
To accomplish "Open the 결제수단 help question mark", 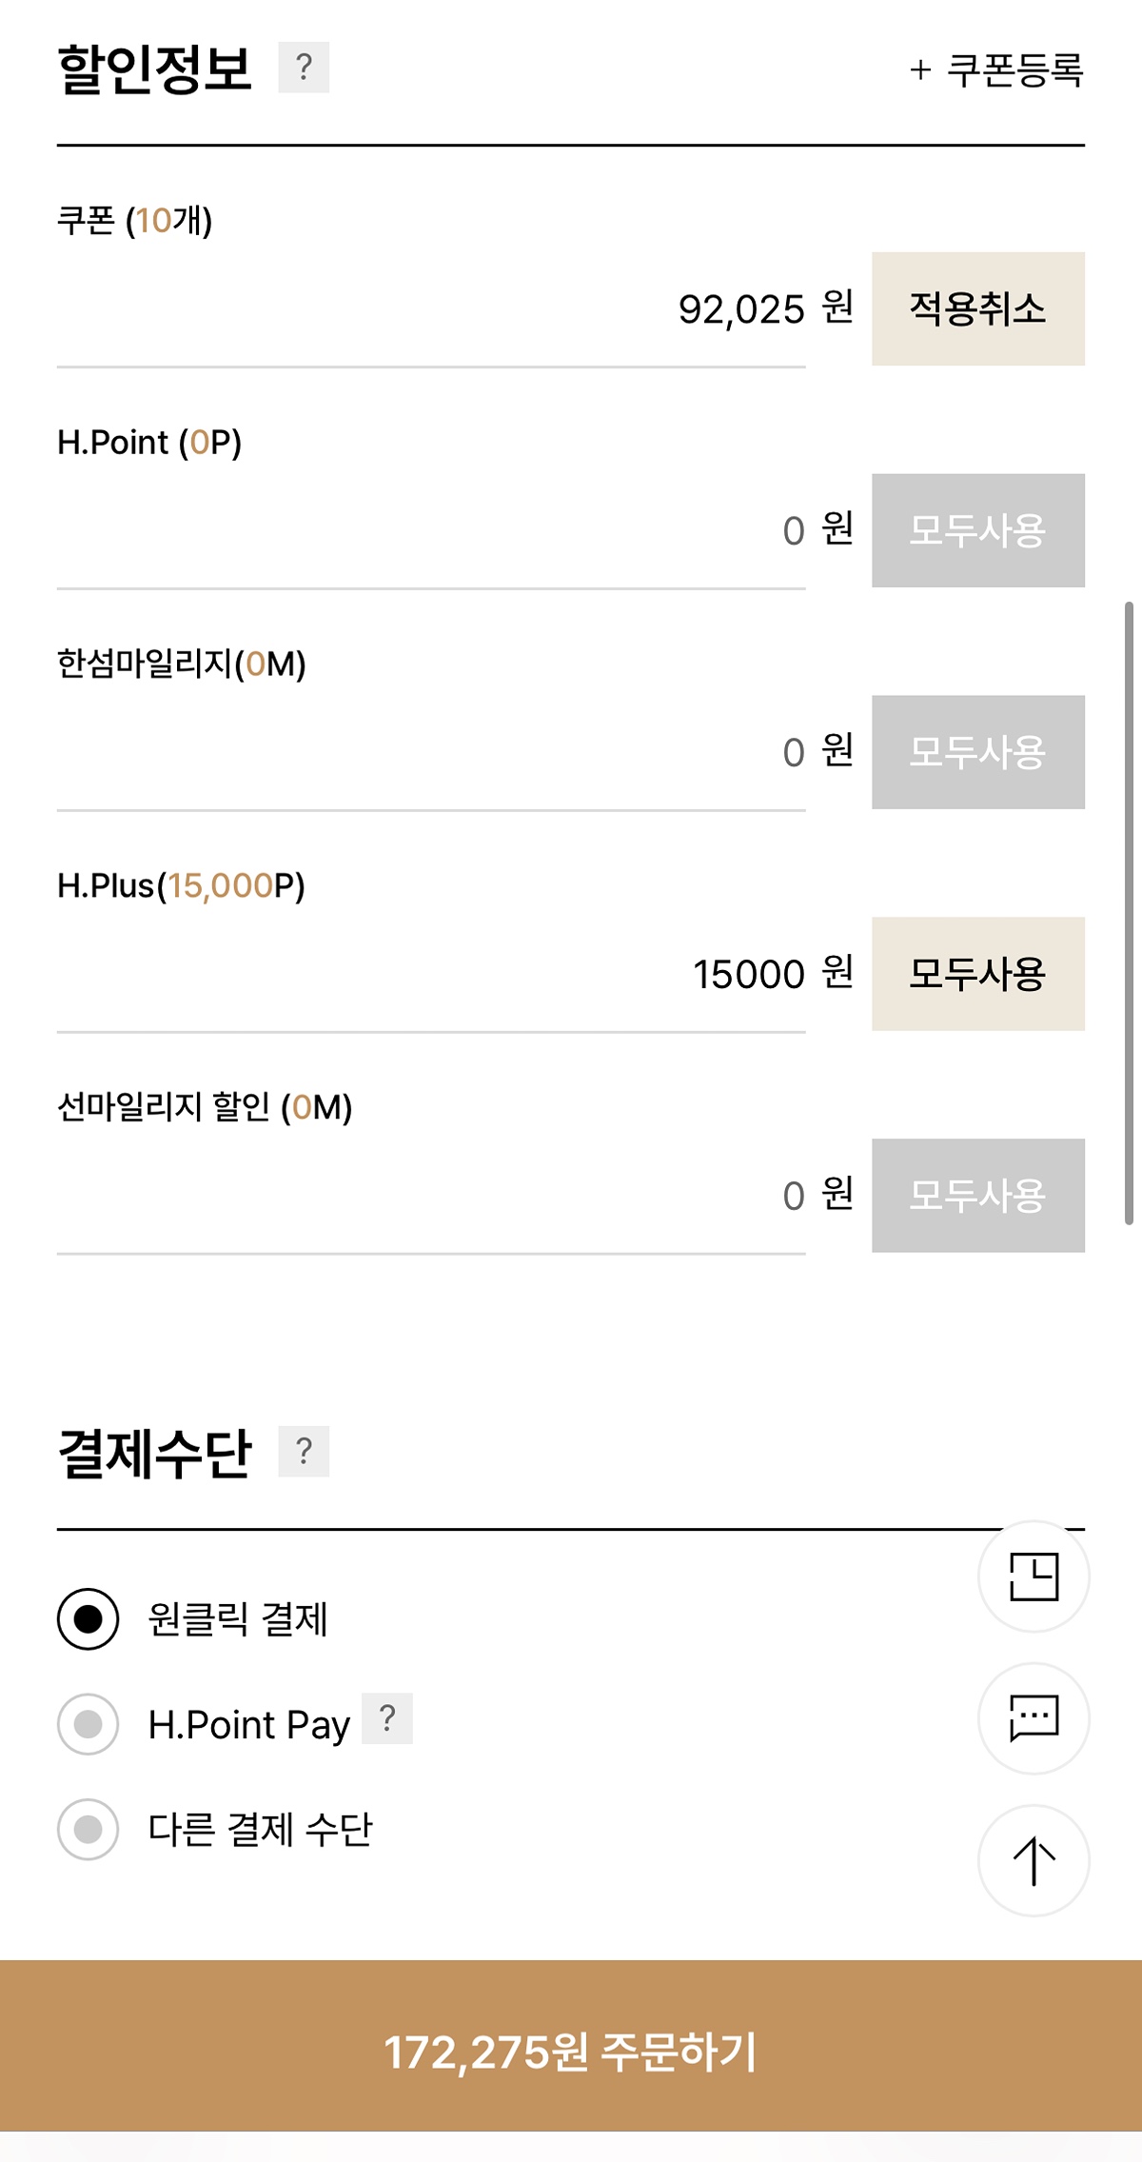I will [x=304, y=1451].
